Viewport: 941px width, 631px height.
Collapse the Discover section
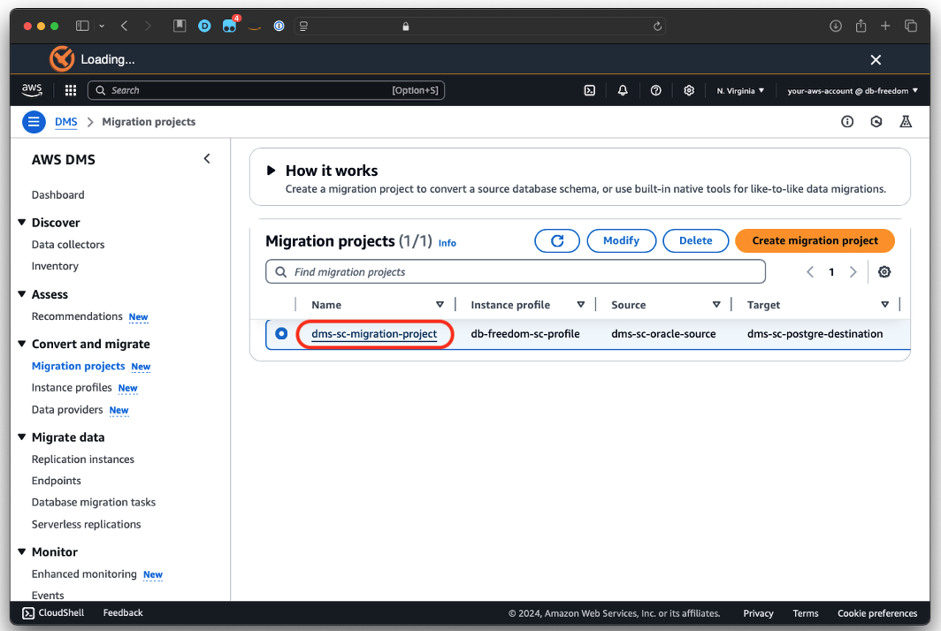(x=21, y=223)
